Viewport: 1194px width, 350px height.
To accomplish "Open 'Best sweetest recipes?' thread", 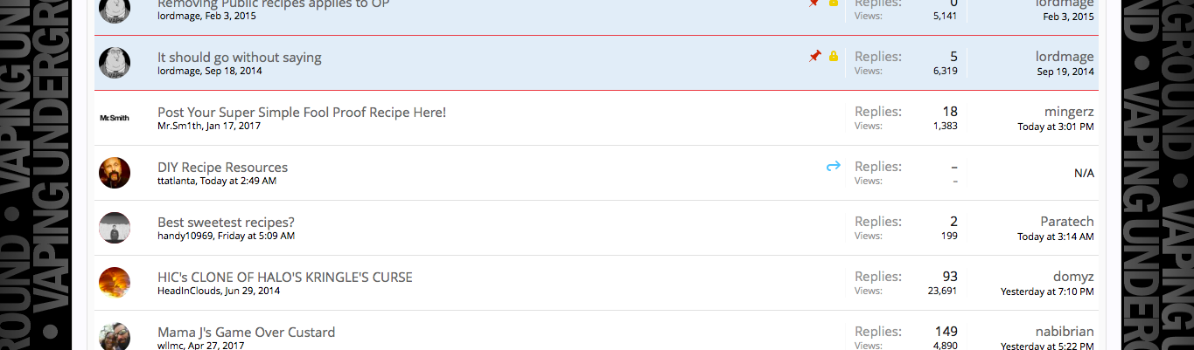I will [x=226, y=223].
